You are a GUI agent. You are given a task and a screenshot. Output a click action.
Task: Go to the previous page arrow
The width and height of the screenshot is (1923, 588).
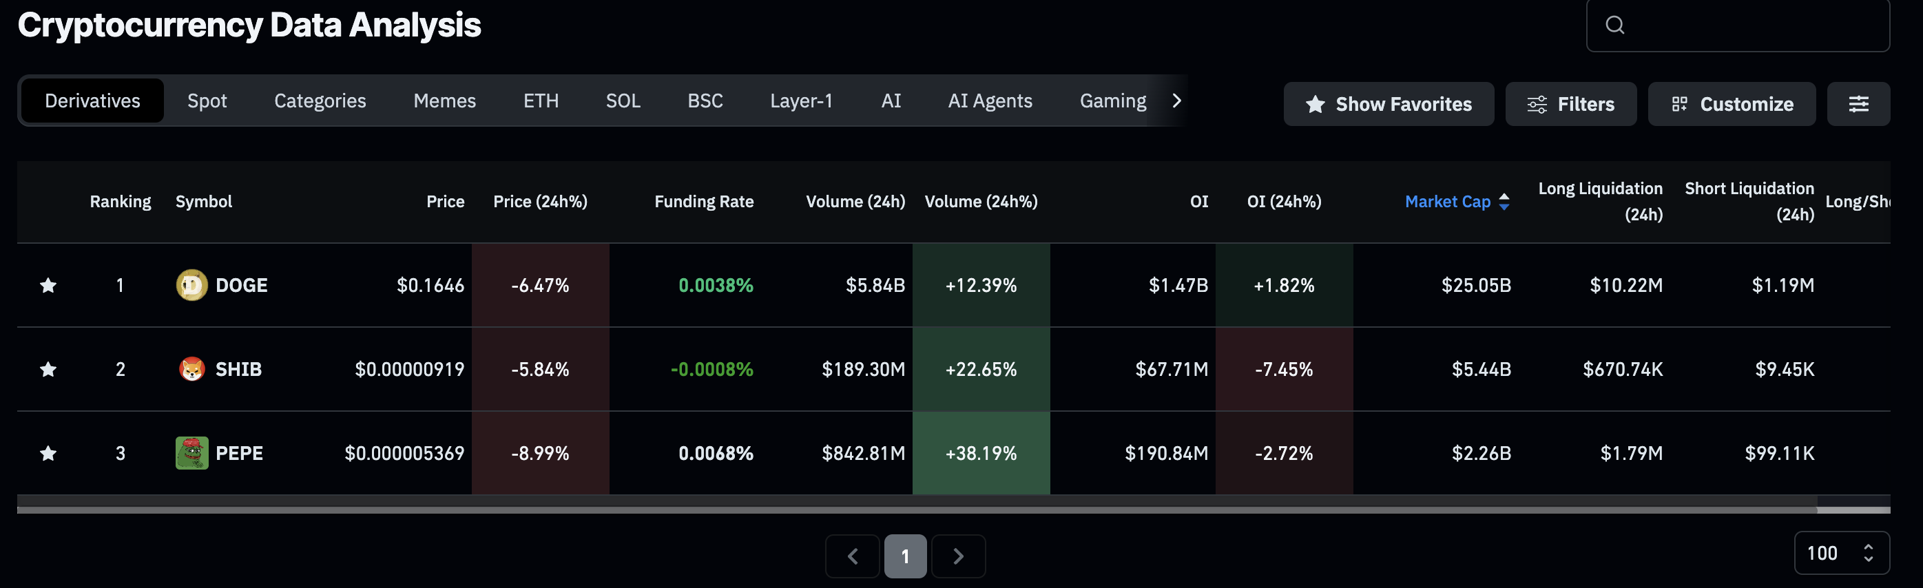[853, 556]
